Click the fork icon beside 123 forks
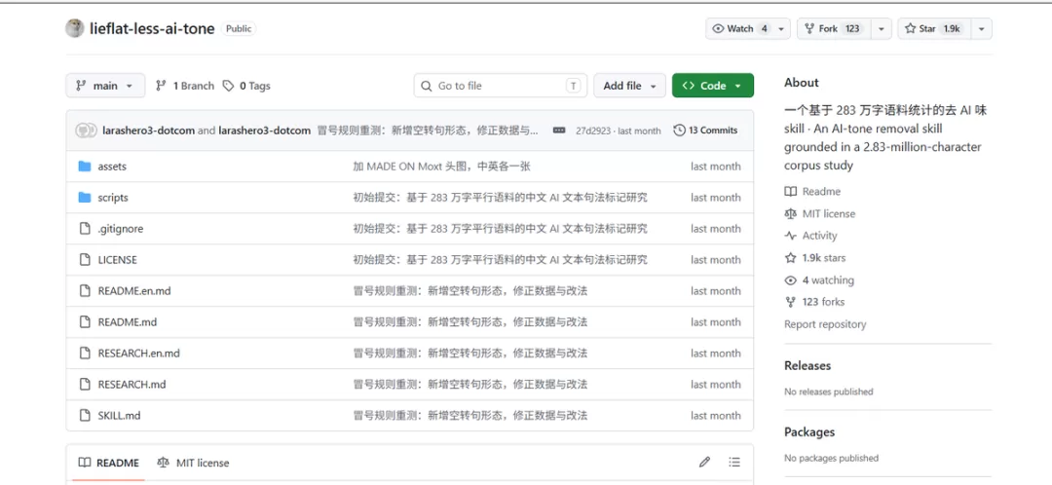 pyautogui.click(x=790, y=302)
